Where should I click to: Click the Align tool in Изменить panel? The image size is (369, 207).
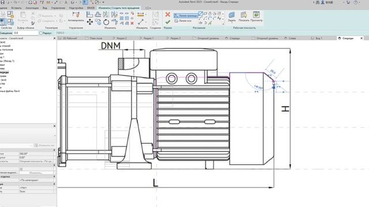click(x=90, y=14)
